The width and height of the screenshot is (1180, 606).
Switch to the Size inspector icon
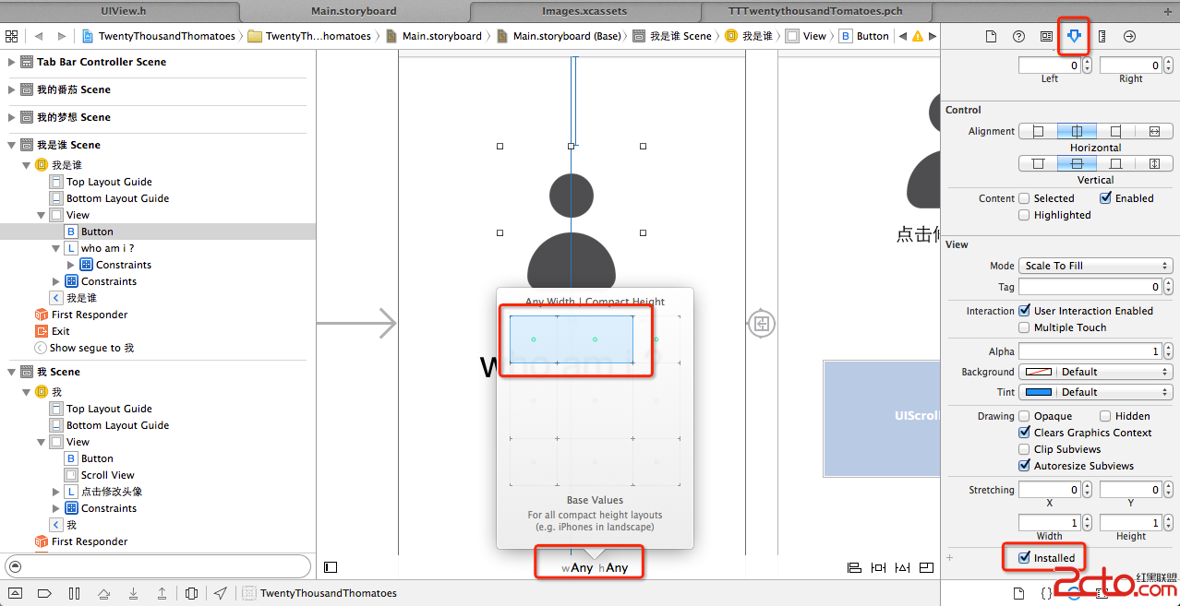click(x=1102, y=36)
